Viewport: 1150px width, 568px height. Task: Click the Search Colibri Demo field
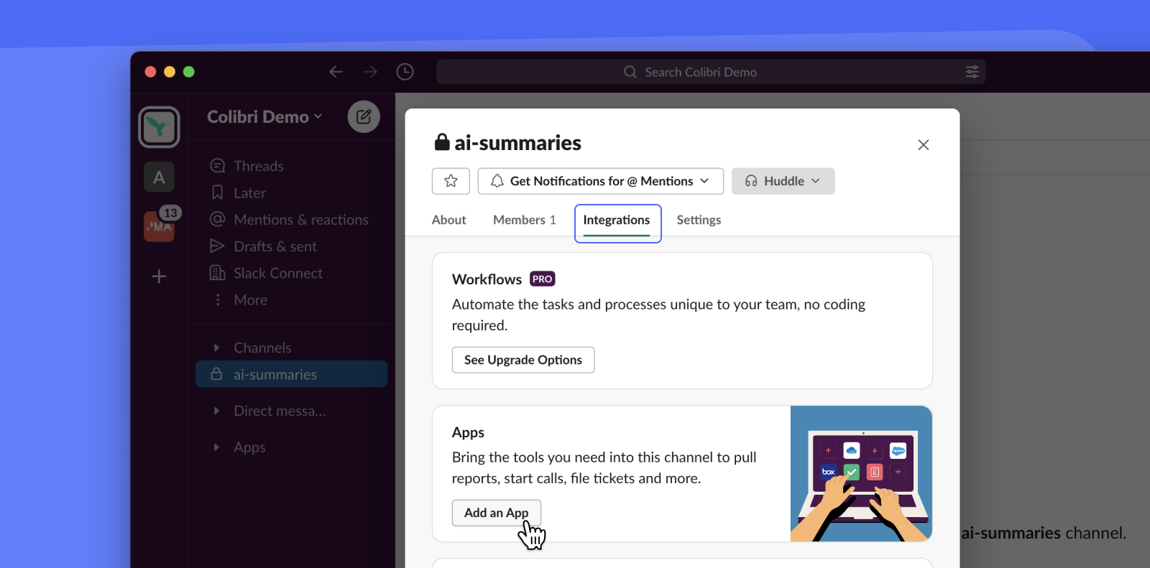(x=711, y=72)
